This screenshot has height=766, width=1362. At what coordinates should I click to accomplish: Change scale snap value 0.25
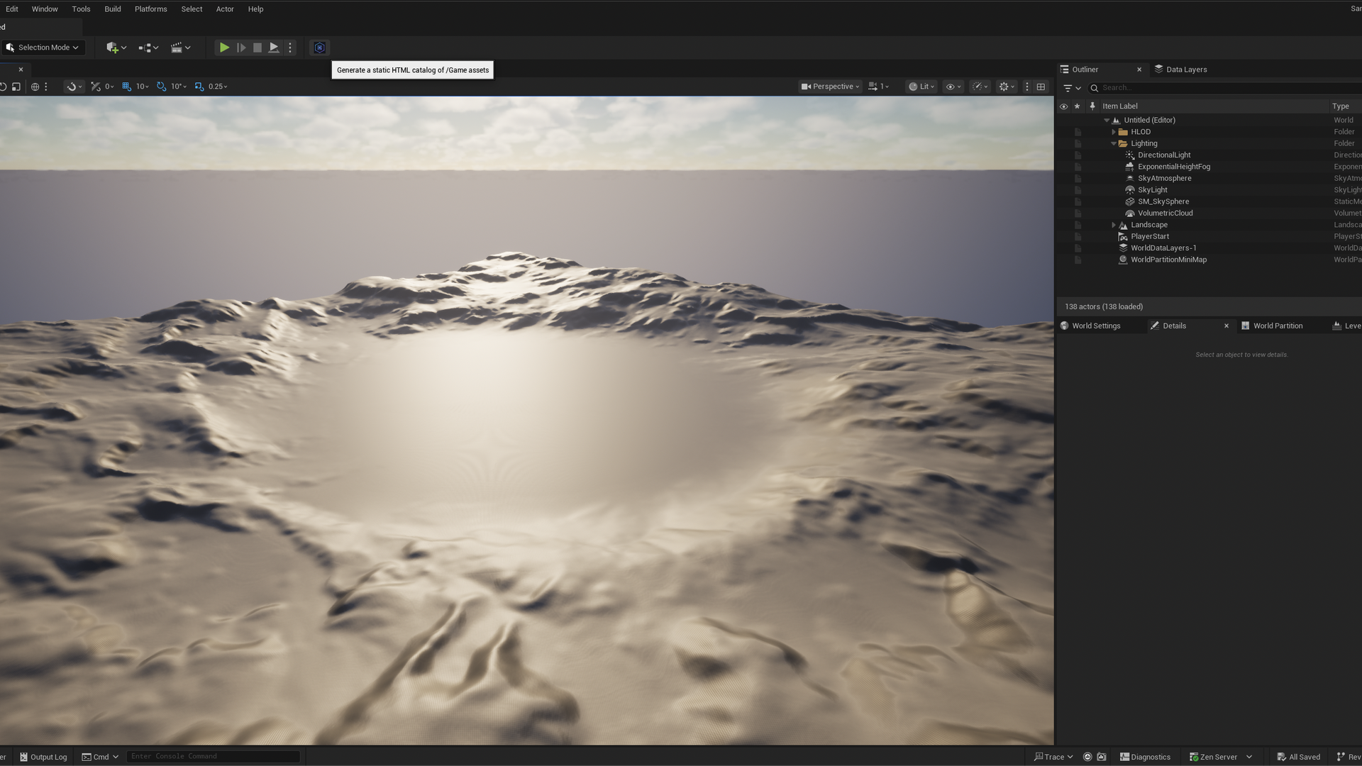pos(218,87)
